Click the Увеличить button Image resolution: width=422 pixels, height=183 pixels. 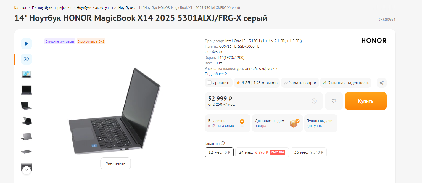(115, 163)
